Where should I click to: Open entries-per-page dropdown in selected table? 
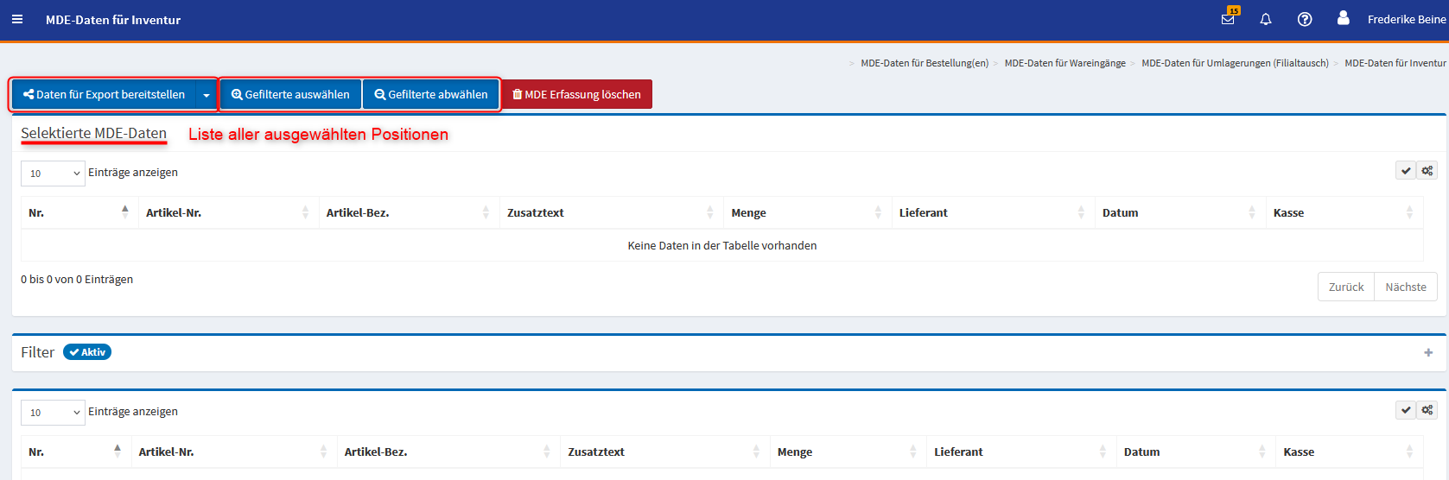[x=53, y=174]
